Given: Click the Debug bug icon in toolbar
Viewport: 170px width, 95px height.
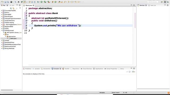Looking at the screenshot, I should (38, 2).
